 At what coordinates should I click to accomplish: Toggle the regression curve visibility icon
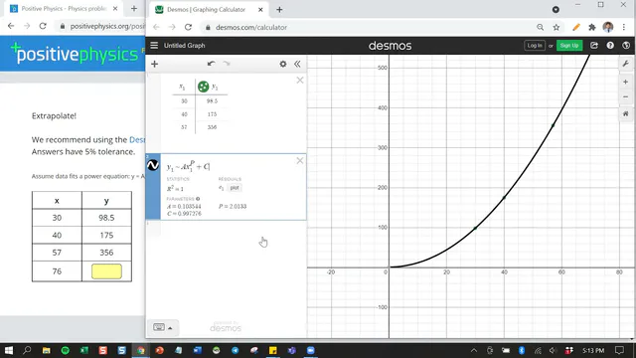tap(153, 165)
